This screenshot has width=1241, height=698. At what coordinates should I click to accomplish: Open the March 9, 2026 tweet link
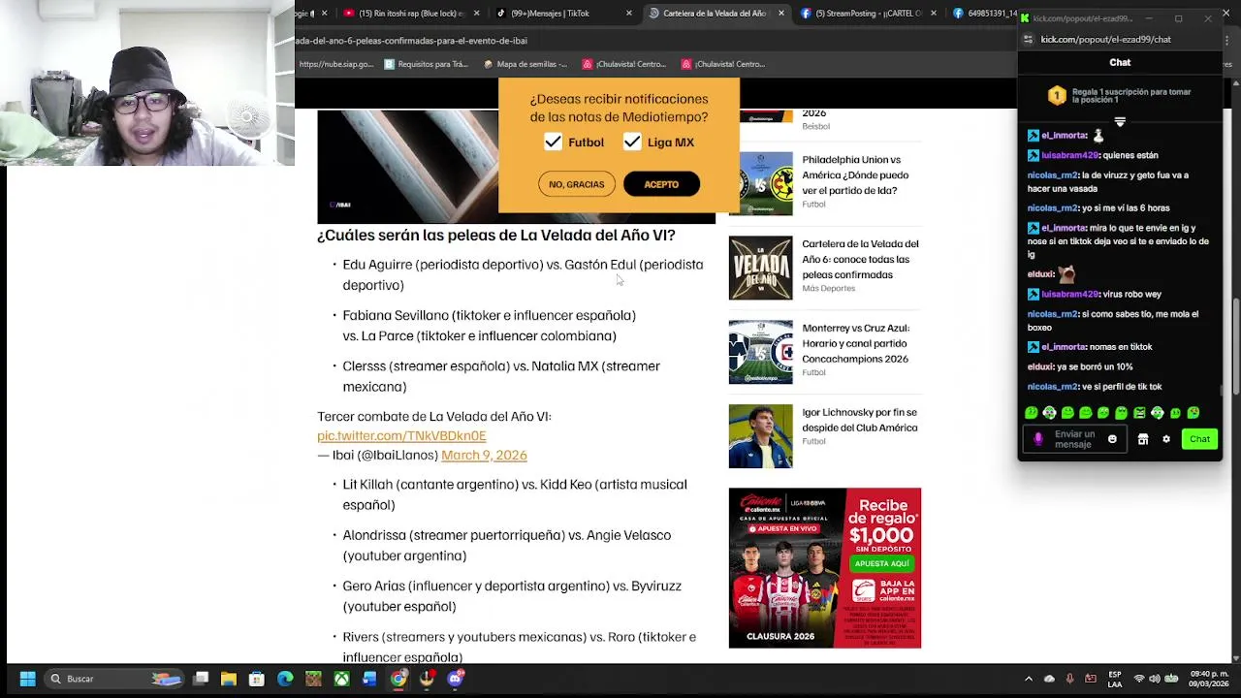[x=484, y=455]
